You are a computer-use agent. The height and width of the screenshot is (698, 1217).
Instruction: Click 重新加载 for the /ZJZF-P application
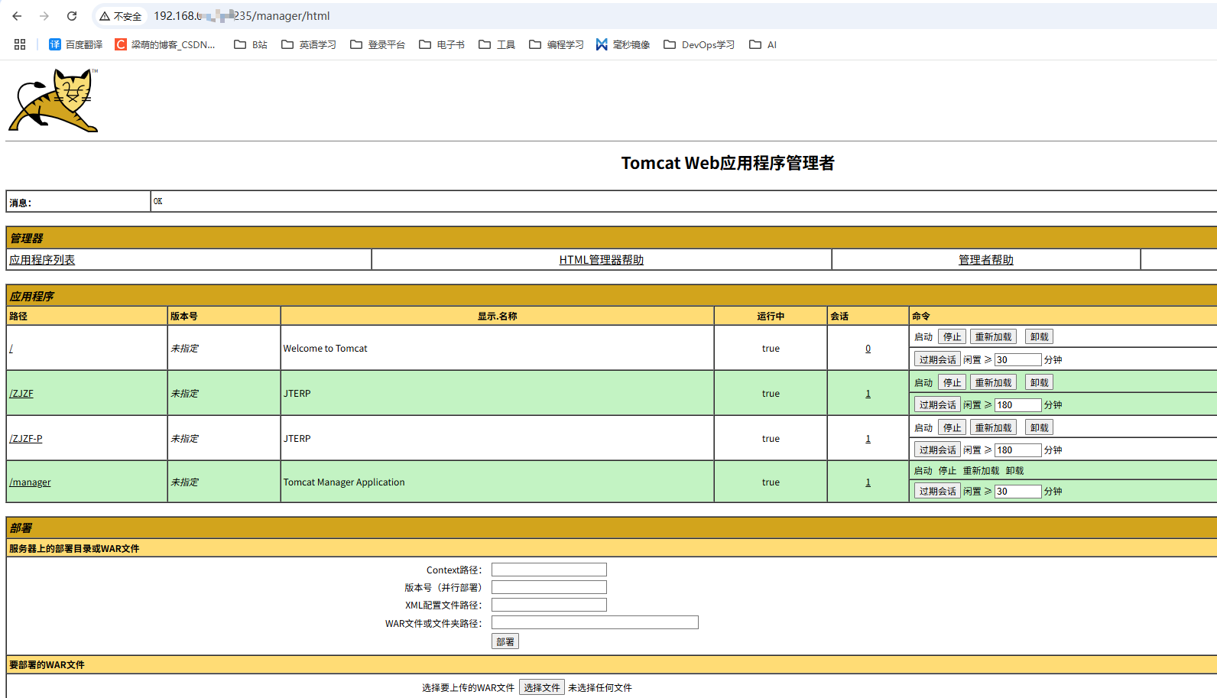pyautogui.click(x=993, y=427)
